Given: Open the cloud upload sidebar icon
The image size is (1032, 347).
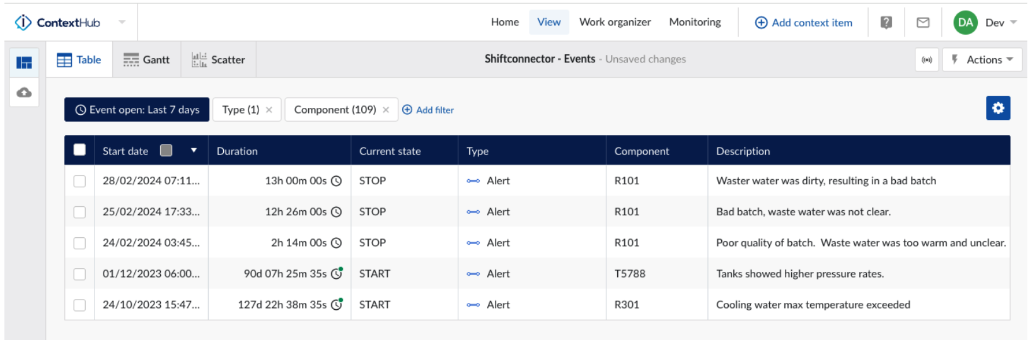Looking at the screenshot, I should coord(24,93).
